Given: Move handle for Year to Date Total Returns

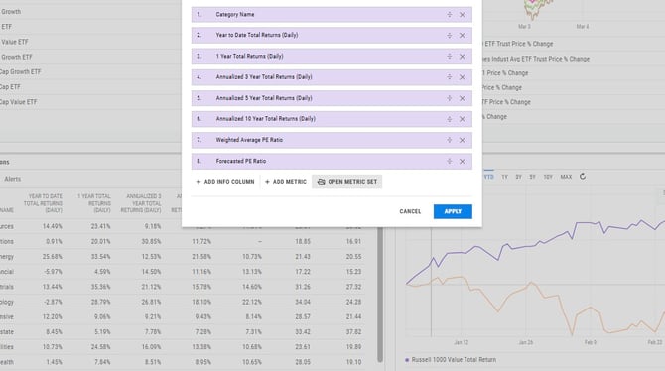Looking at the screenshot, I should 450,35.
